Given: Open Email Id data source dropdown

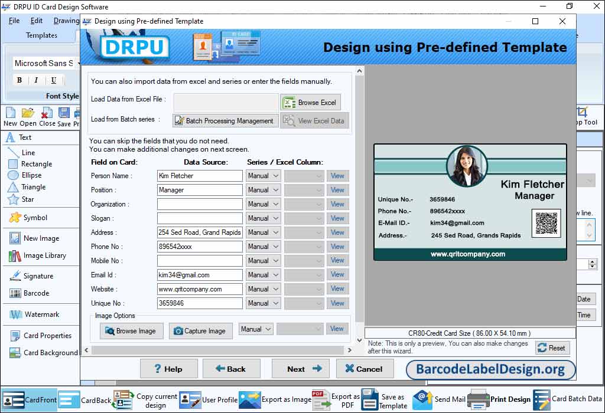Looking at the screenshot, I should click(263, 275).
